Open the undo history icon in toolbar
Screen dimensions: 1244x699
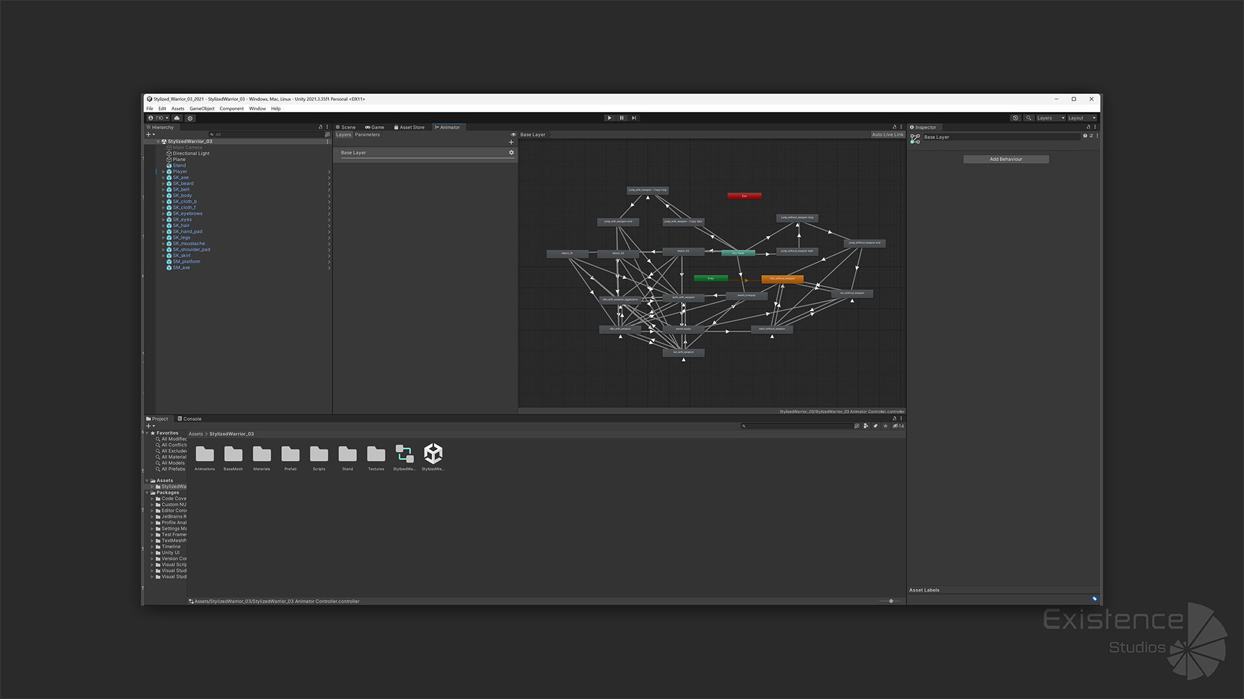pos(1015,118)
